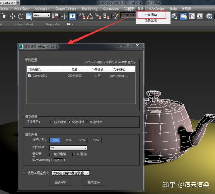Image resolution: width=215 pixels, height=194 pixels.
Task: Enable the AO通道 checkbox
Action: click(x=74, y=154)
